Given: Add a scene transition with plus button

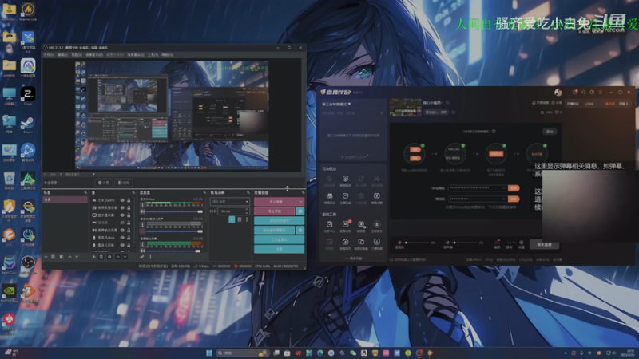Looking at the screenshot, I should [232, 219].
